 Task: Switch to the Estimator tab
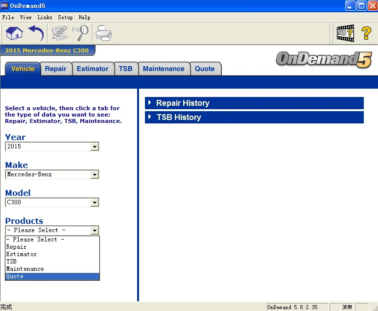[x=93, y=69]
